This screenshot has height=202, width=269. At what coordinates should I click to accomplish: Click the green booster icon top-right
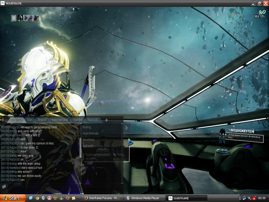coord(264,12)
